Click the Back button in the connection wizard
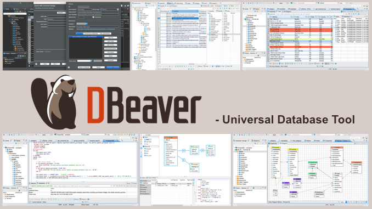The width and height of the screenshot is (372, 209). pos(44,64)
